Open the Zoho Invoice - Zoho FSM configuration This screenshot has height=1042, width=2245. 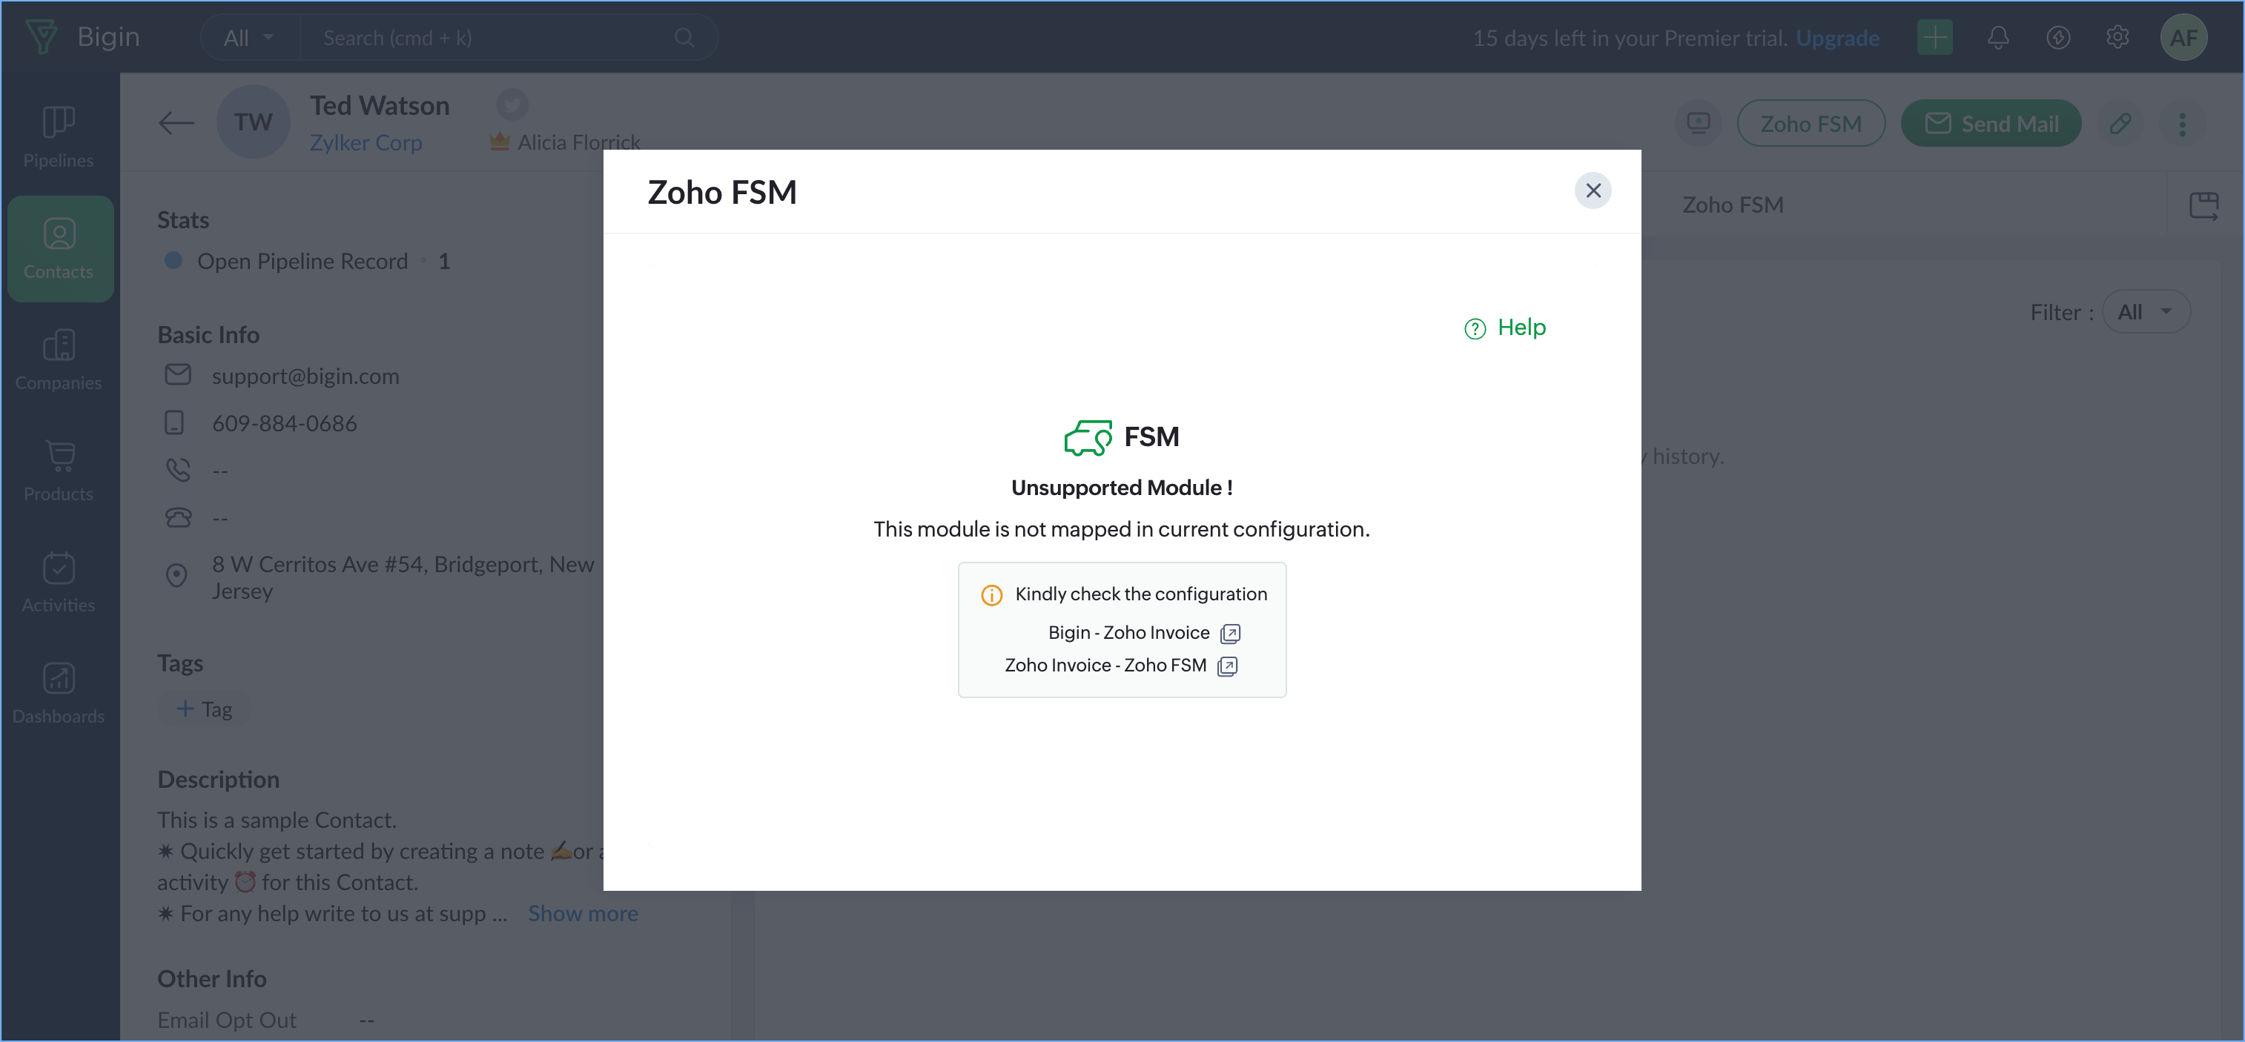[x=1121, y=666]
